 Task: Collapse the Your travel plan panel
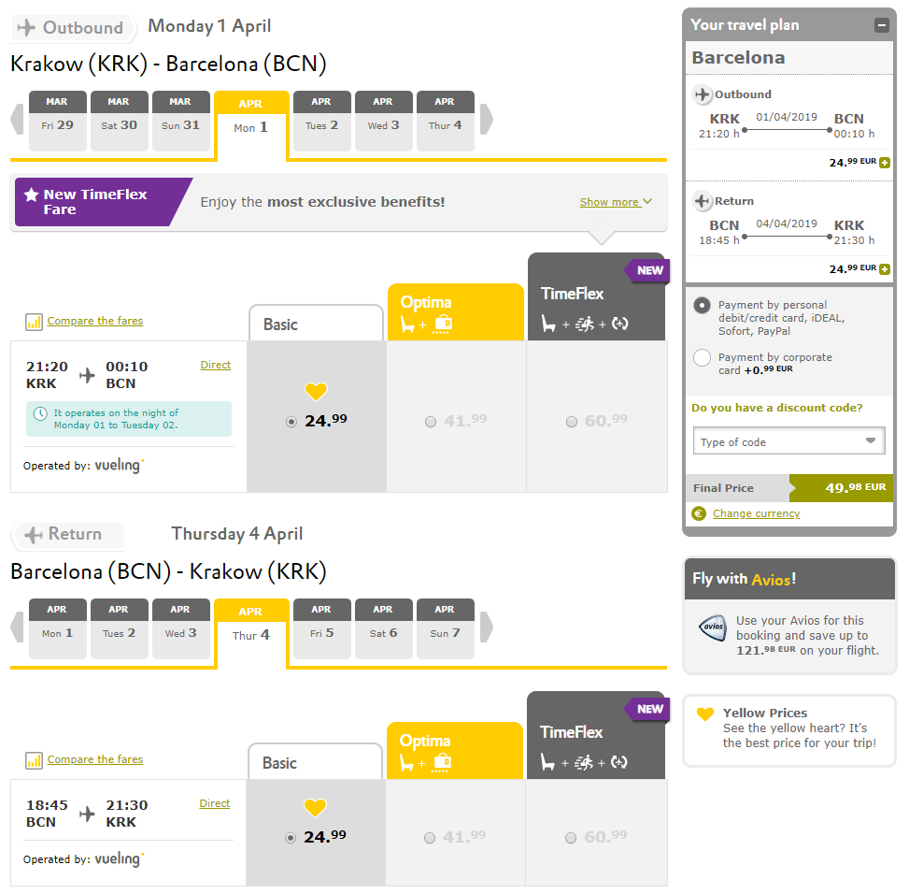(881, 25)
